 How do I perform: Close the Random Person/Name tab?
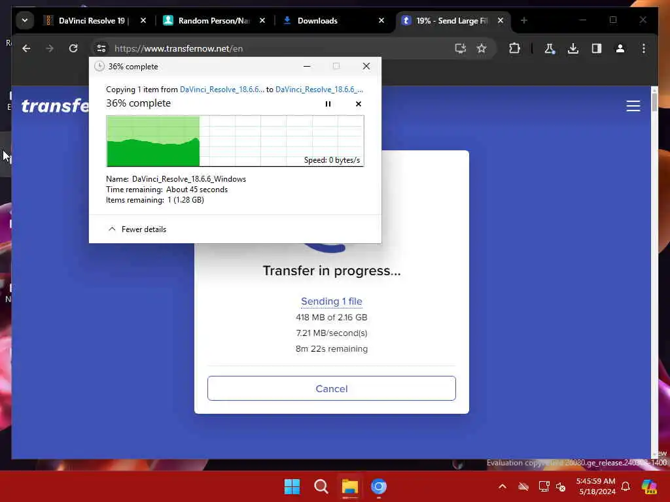[262, 20]
